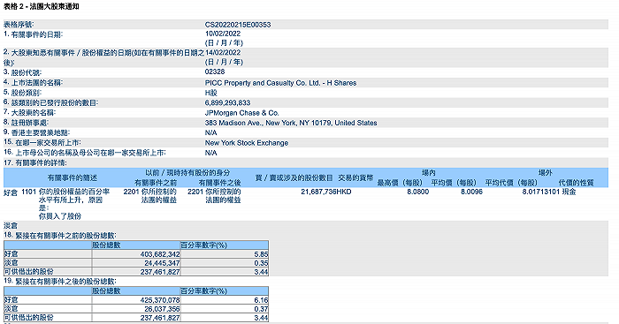Viewport: 619px width, 324px height.
Task: Click PICC Property and Casualty Co. Ltd. name
Action: pos(280,83)
